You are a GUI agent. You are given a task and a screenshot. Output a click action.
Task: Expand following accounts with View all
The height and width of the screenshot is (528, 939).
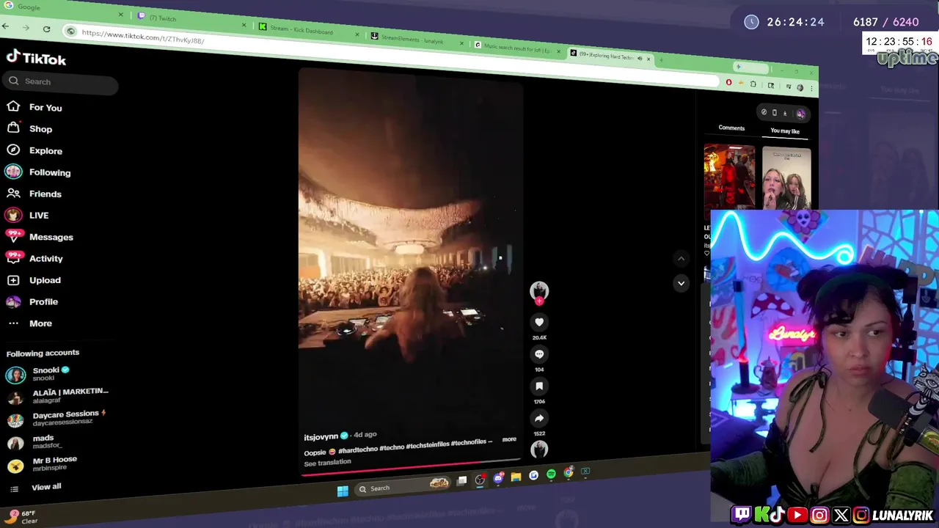pos(35,487)
